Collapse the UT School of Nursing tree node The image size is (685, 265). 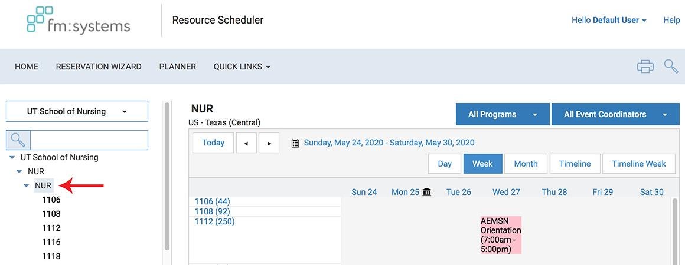[x=12, y=158]
